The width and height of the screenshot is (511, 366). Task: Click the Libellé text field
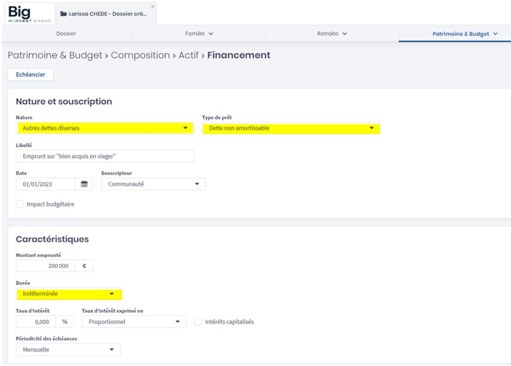[105, 156]
